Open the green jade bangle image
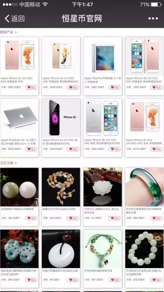Screen dimensions: 164x292 pyautogui.click(x=145, y=187)
